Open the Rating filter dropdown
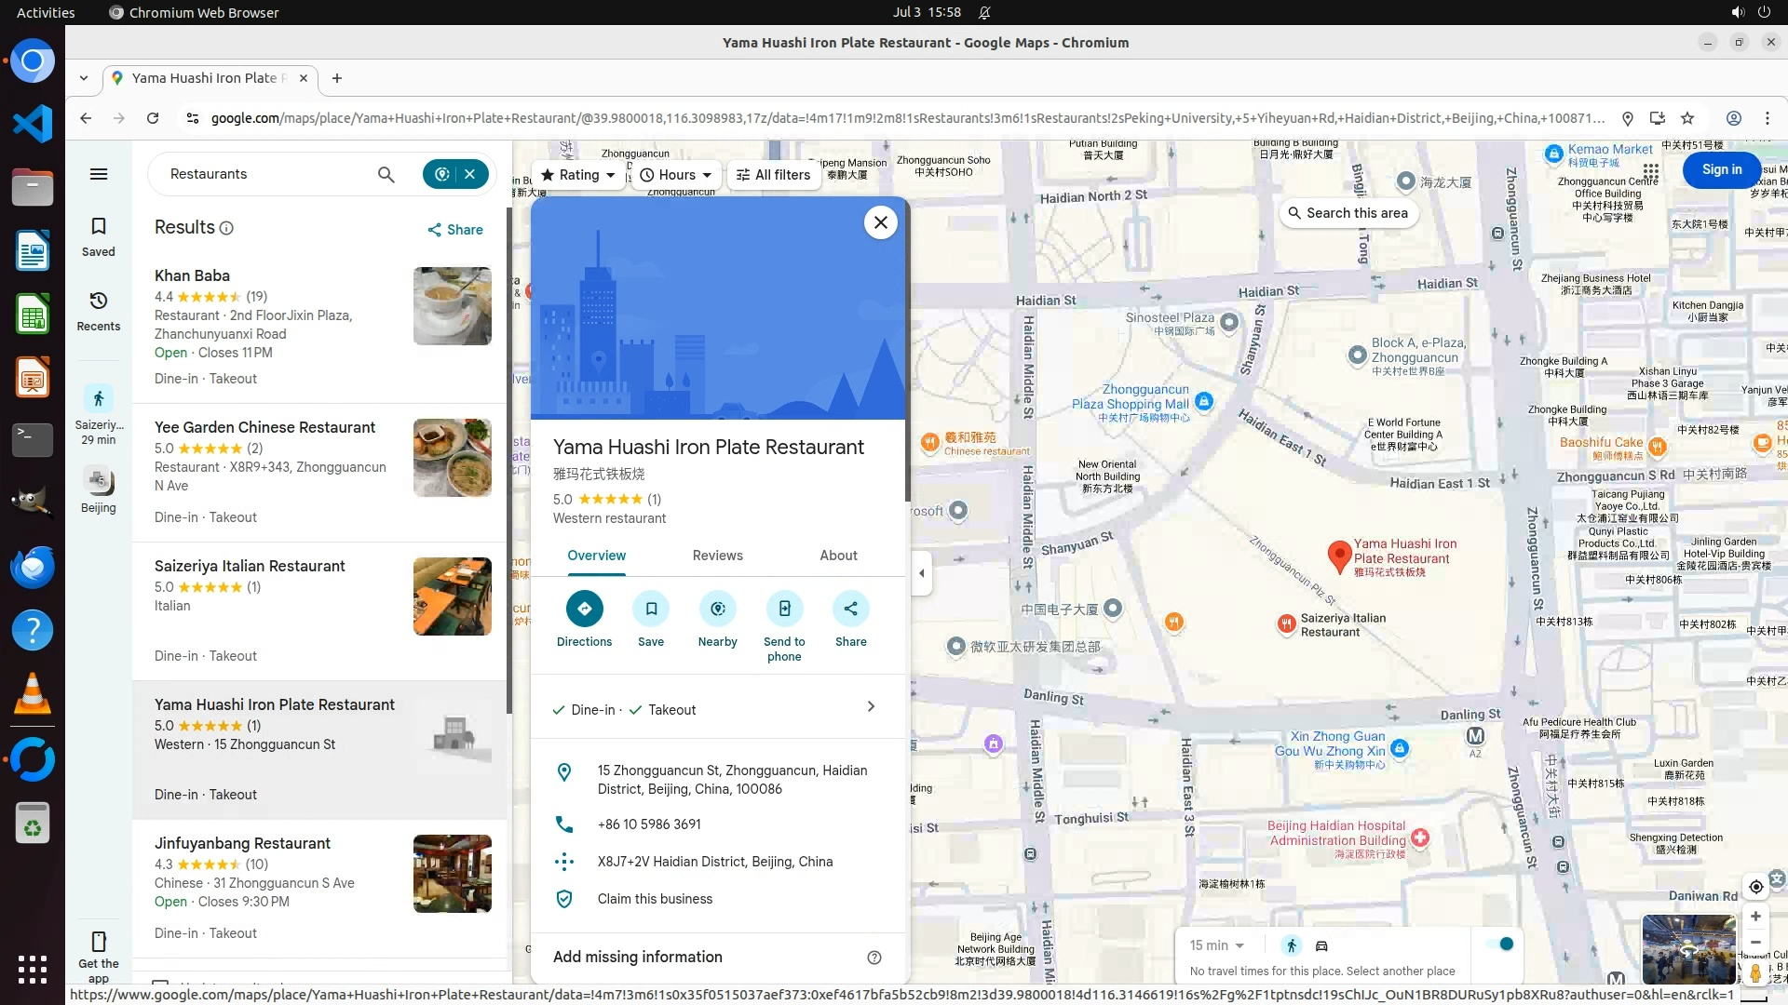 [578, 175]
